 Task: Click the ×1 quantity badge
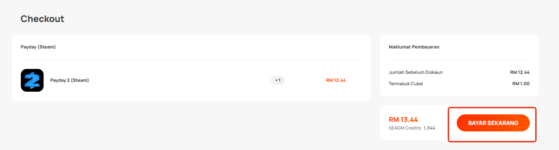coord(278,80)
